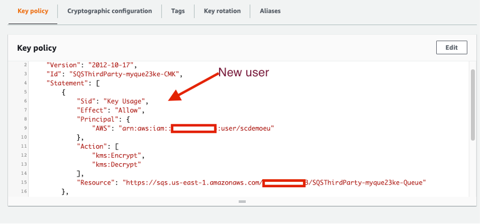Click the editor resize handle at the bottom

pos(242,202)
